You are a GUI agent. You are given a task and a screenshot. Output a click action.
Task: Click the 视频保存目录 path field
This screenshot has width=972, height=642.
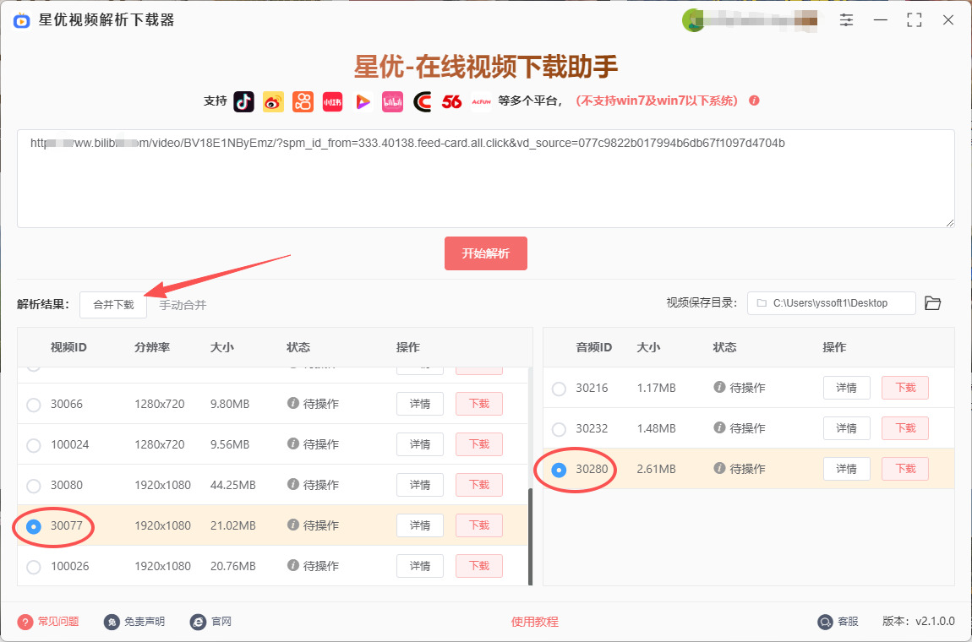[x=832, y=303]
